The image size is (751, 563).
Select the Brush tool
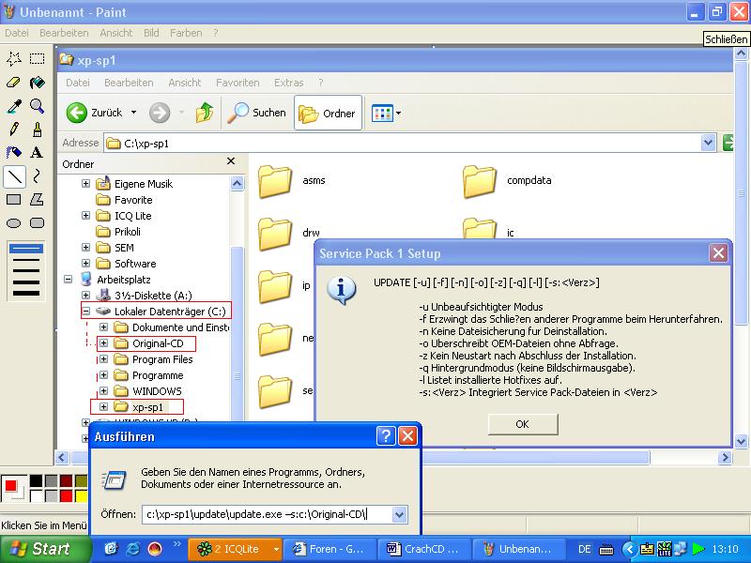pyautogui.click(x=37, y=129)
